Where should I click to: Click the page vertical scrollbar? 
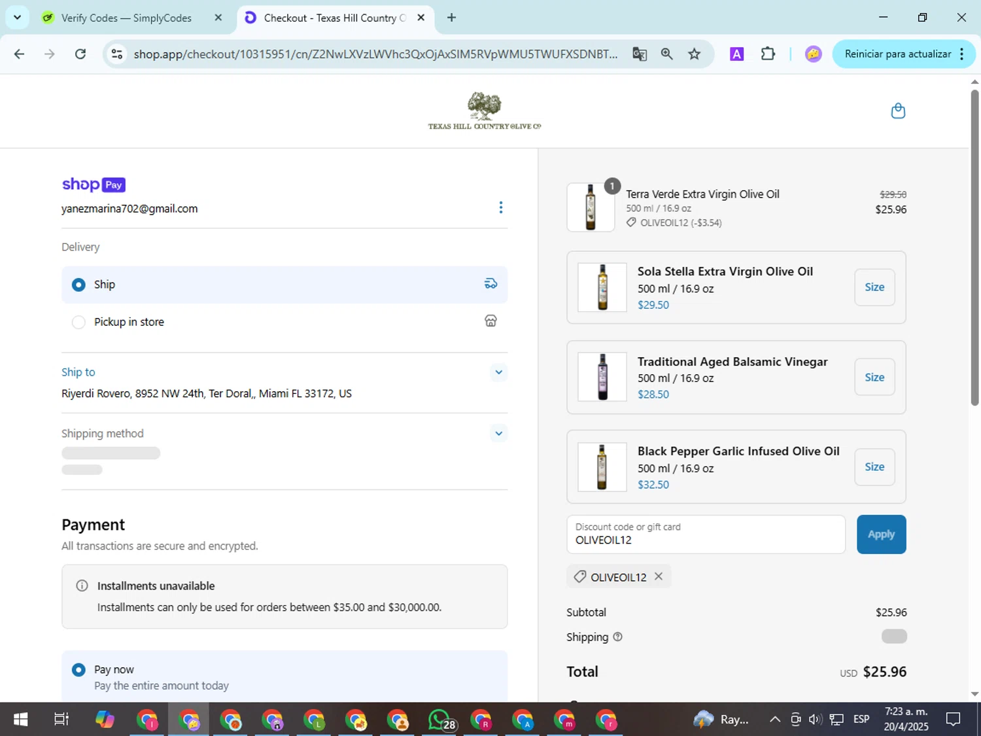[x=974, y=247]
